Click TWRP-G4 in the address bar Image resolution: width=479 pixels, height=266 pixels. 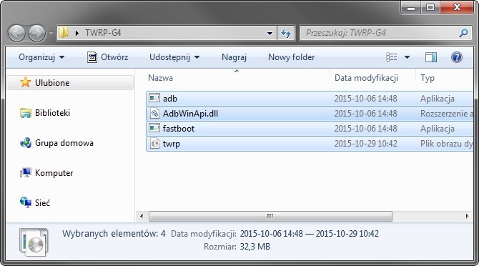click(x=103, y=33)
